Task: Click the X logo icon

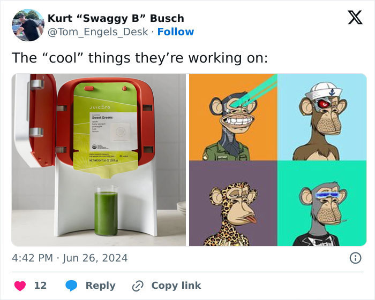Action: [x=355, y=18]
